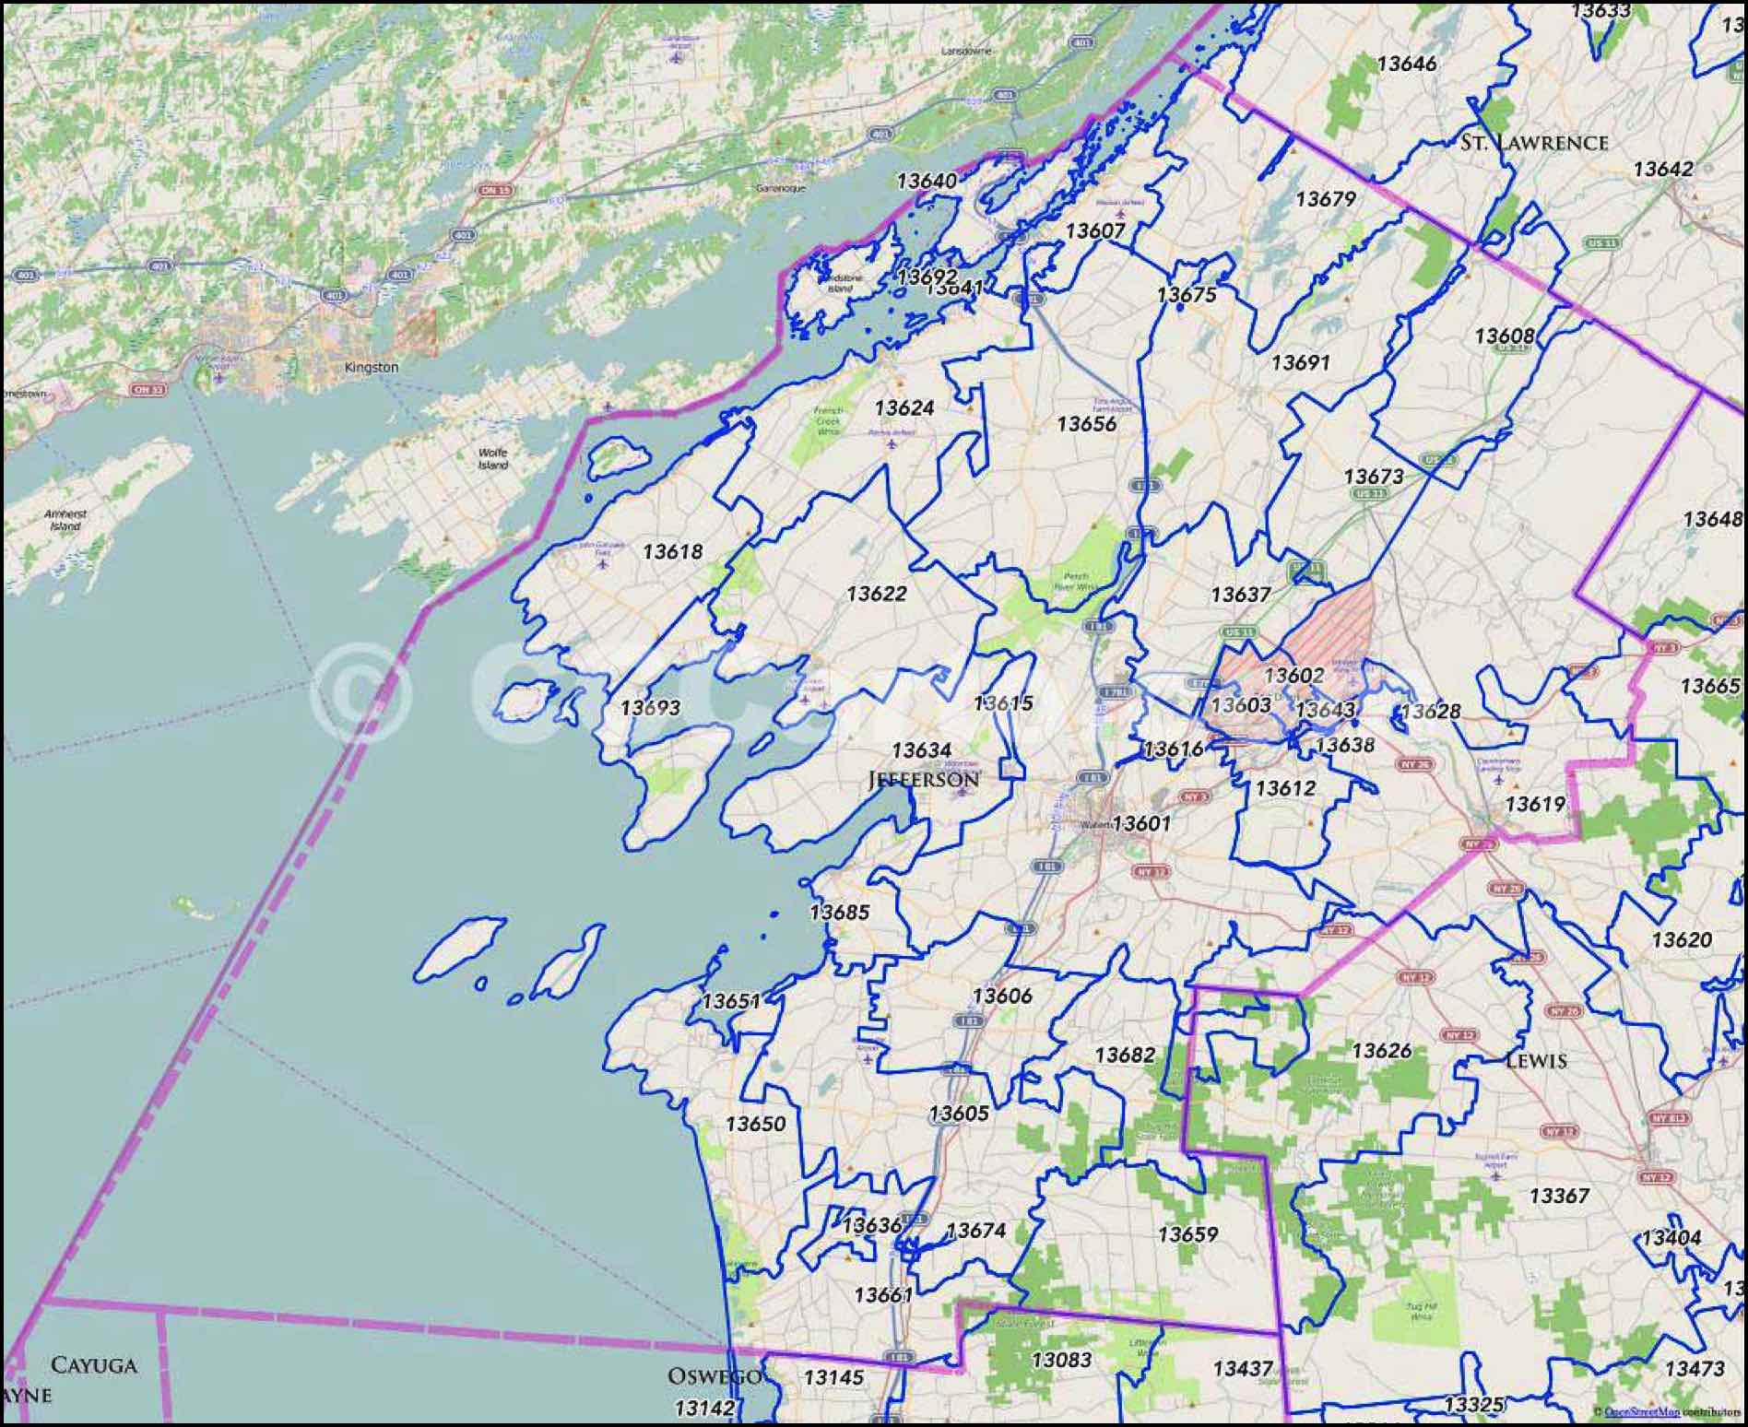Image resolution: width=1748 pixels, height=1427 pixels.
Task: Click the 13601 Watertown ZIP label
Action: pos(1141,823)
